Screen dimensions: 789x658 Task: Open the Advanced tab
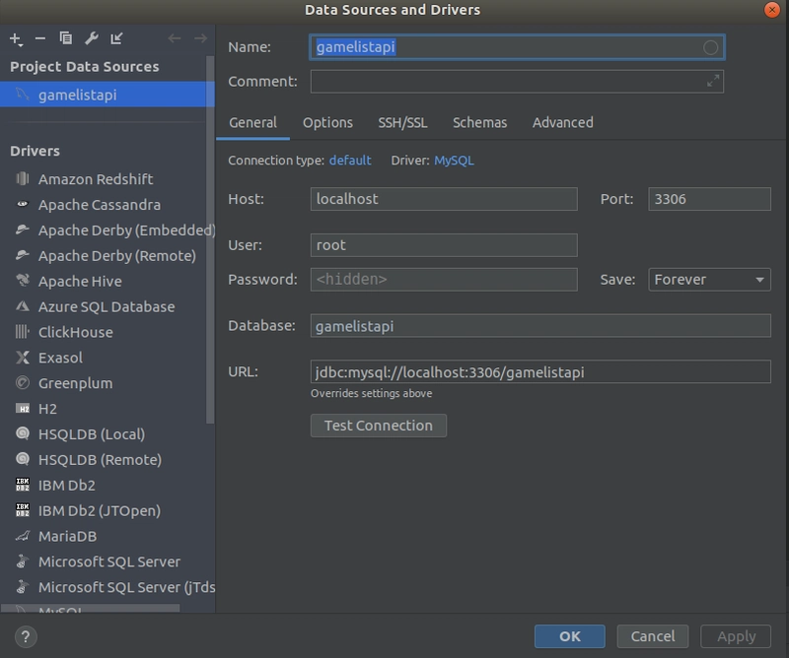[x=562, y=123]
